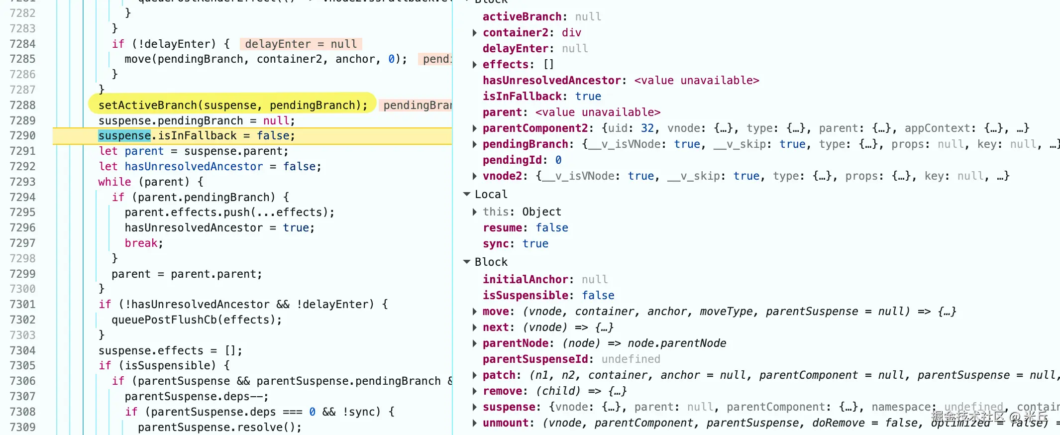Viewport: 1060px width, 435px height.
Task: Set breakpoint at line number 7288
Action: point(23,105)
